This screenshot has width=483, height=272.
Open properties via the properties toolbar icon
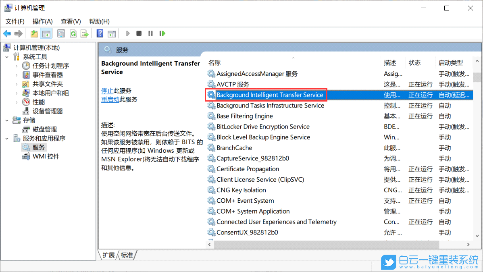(61, 33)
